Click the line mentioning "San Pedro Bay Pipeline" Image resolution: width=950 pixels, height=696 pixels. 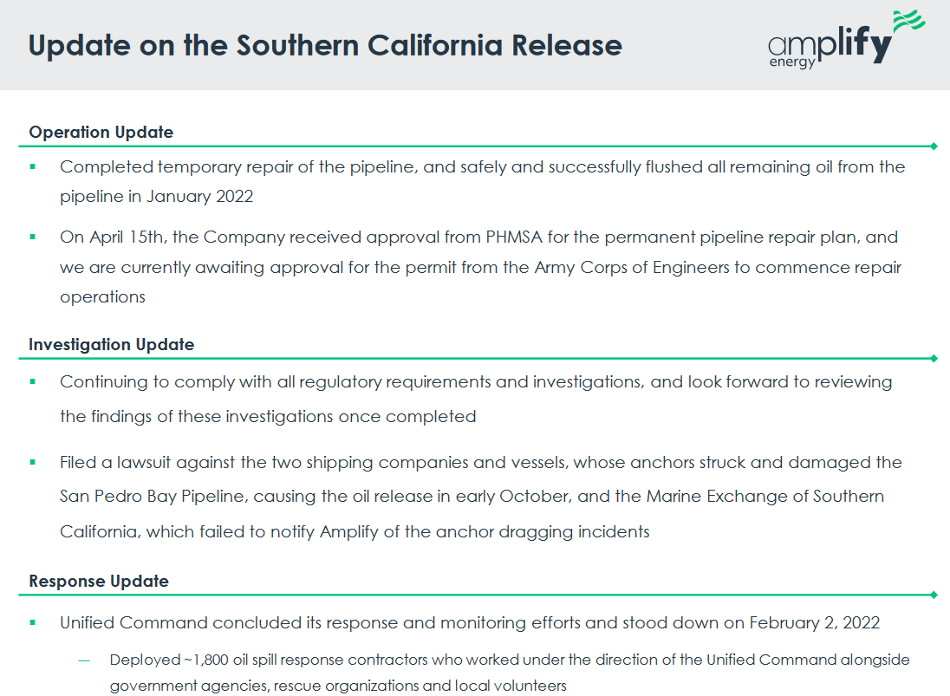click(x=472, y=497)
